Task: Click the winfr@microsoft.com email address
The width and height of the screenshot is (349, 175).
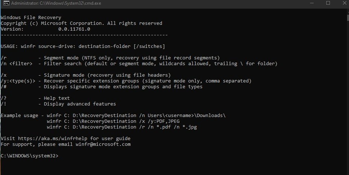Action: [x=103, y=144]
